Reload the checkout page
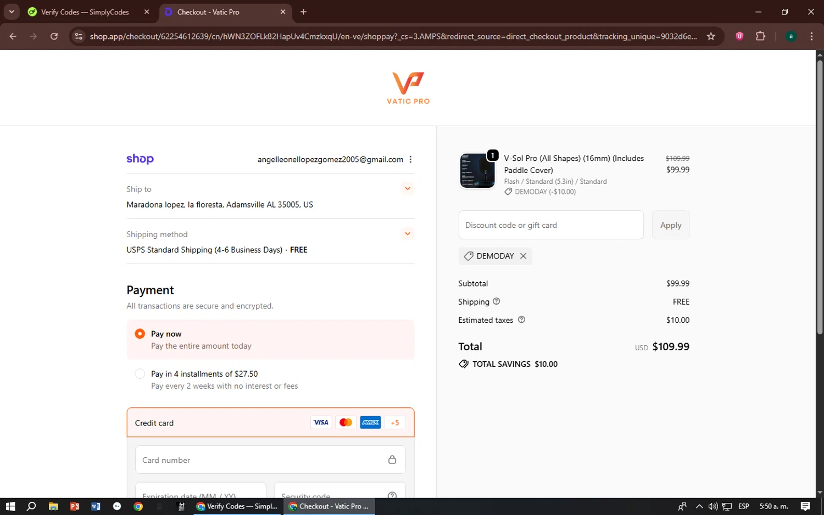Viewport: 824px width, 515px height. coord(54,36)
